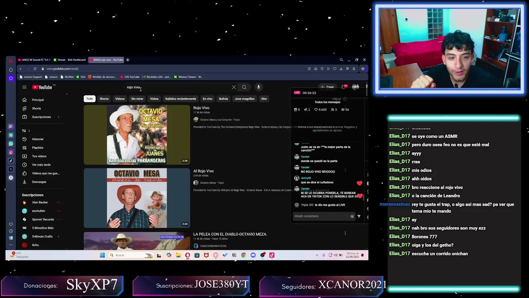Image resolution: width=529 pixels, height=298 pixels.
Task: Open Google Chrome from the taskbar
Action: tap(243, 255)
